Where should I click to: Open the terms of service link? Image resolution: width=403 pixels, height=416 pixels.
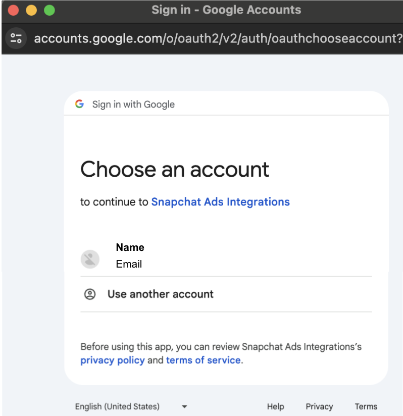tap(203, 360)
